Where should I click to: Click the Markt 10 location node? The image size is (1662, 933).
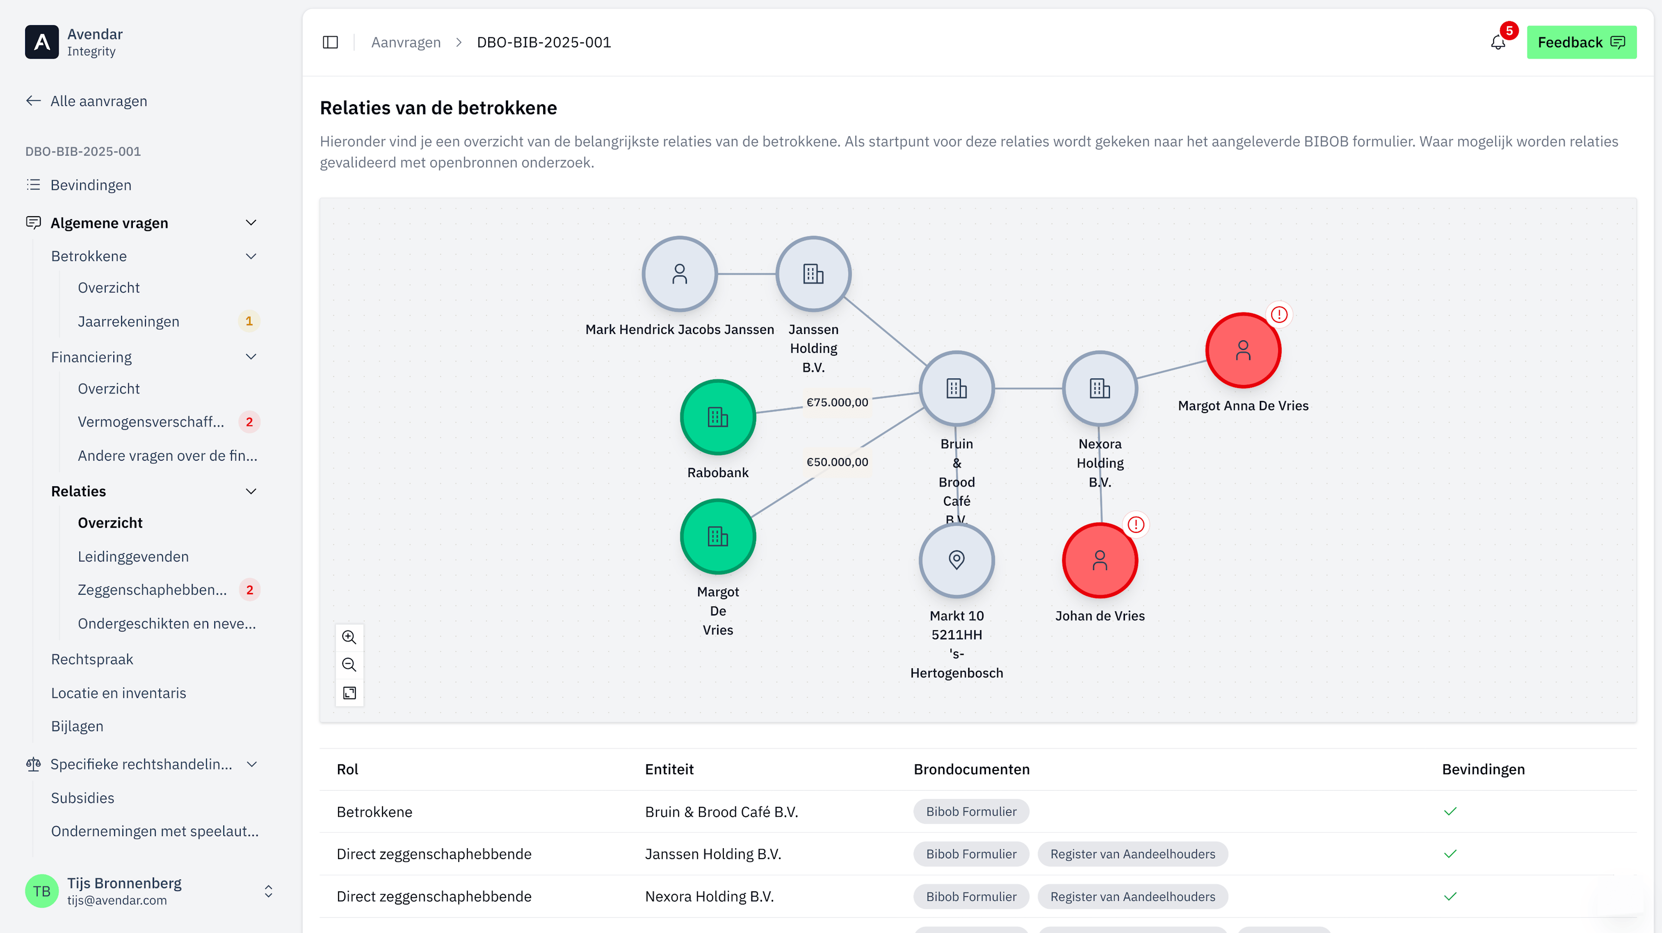click(x=956, y=560)
